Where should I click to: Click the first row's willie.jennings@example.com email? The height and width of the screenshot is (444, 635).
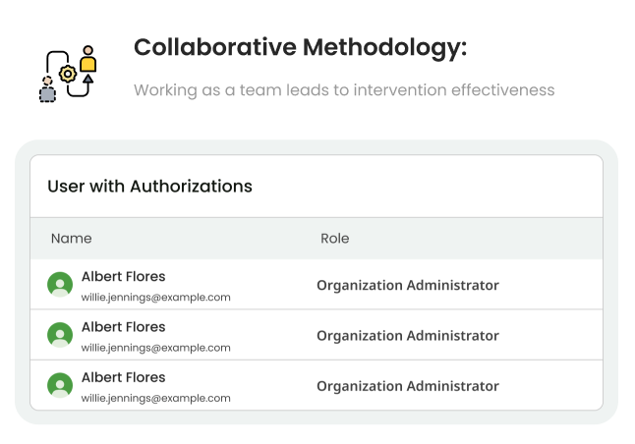[x=155, y=297]
